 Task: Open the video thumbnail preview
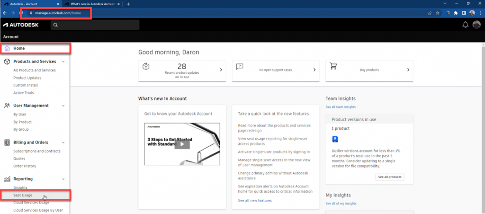[x=182, y=144]
